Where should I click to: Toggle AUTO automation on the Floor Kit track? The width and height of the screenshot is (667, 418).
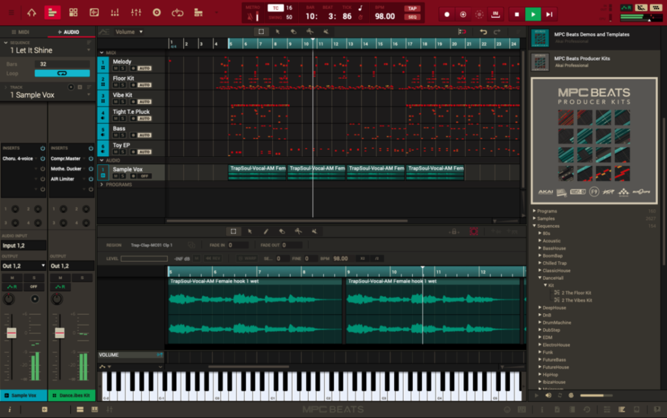(x=146, y=86)
